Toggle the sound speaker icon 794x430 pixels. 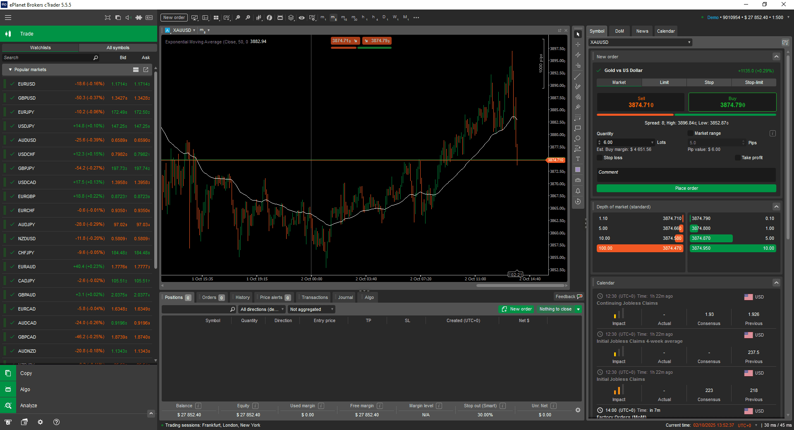click(x=128, y=18)
